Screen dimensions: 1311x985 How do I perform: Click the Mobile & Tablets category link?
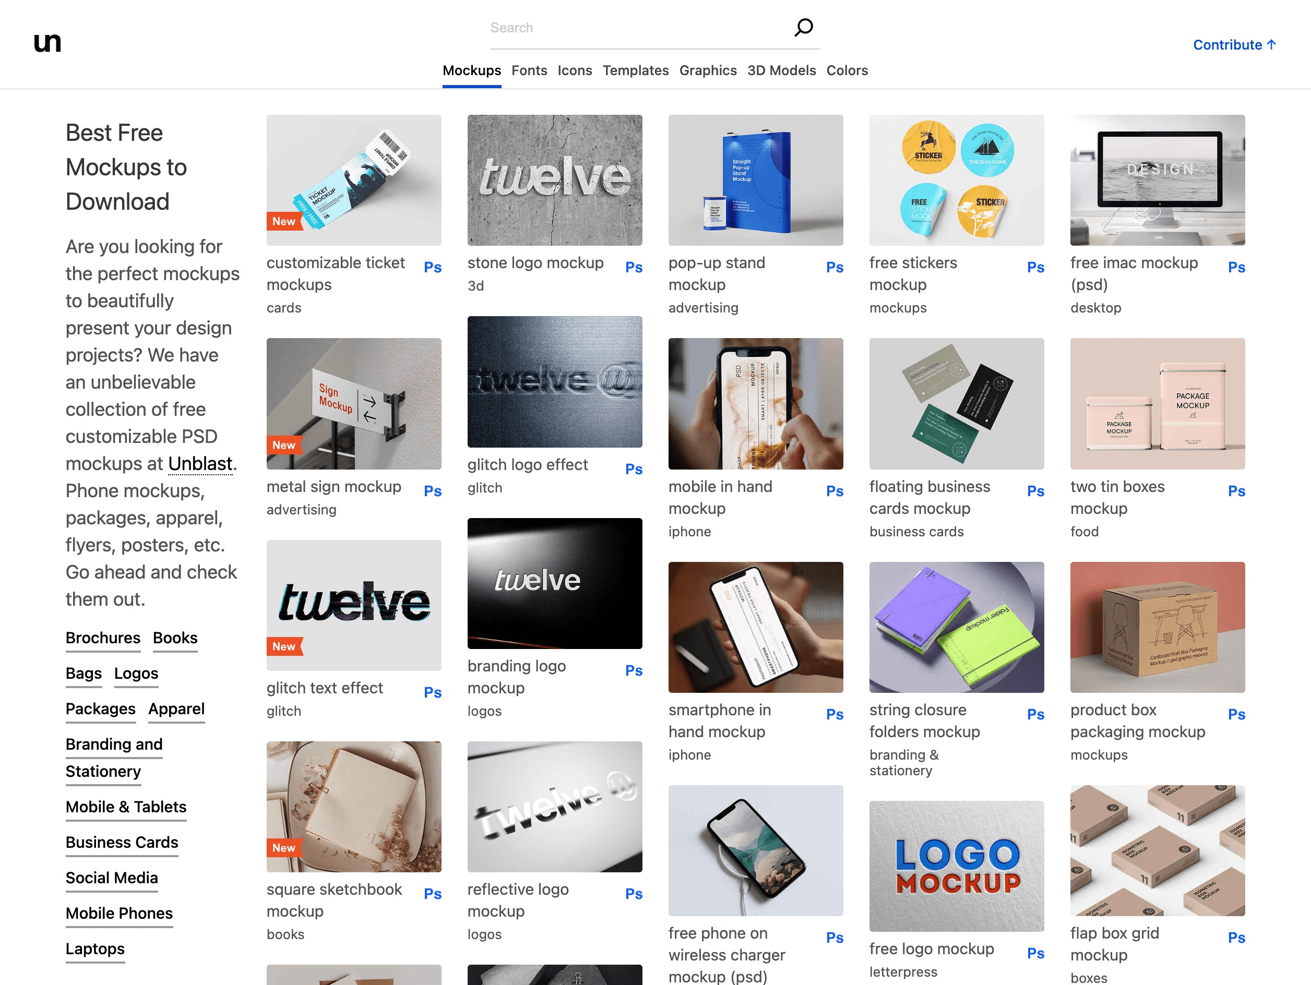[x=125, y=806]
